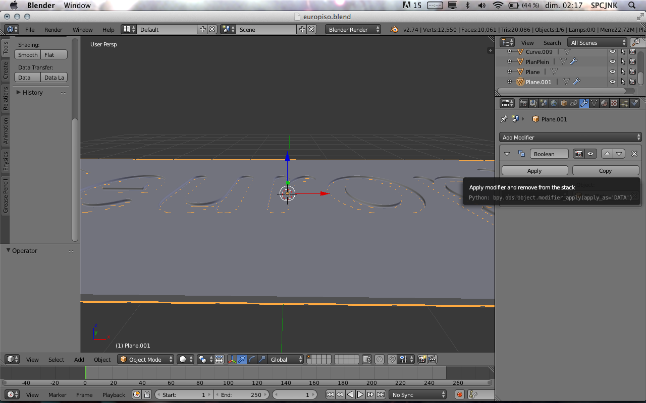Image resolution: width=646 pixels, height=403 pixels.
Task: Click the pin icon in properties panel
Action: point(504,119)
